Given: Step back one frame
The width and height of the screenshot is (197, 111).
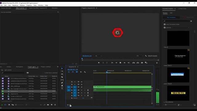Looking at the screenshot, I should tap(116, 63).
